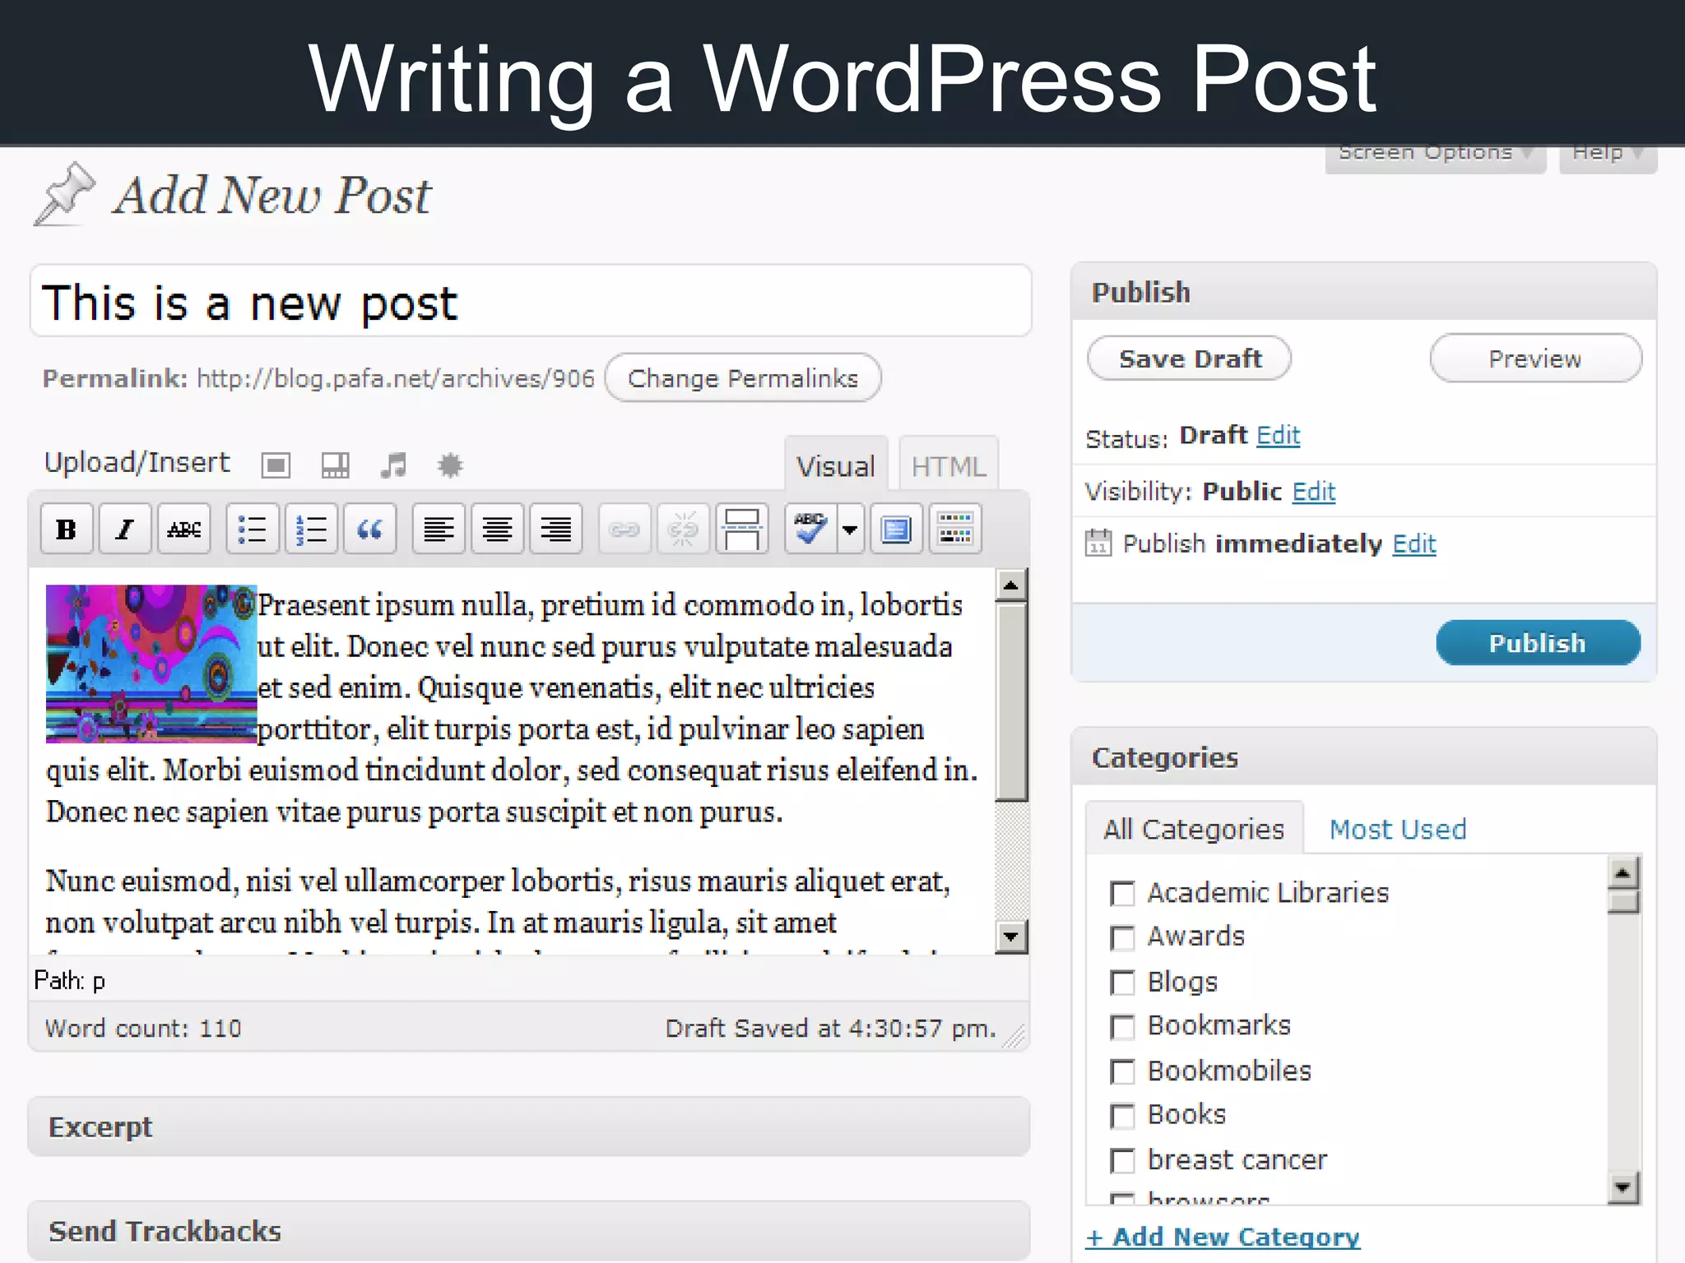Align text center
Viewport: 1685px width, 1263px height.
pyautogui.click(x=498, y=529)
